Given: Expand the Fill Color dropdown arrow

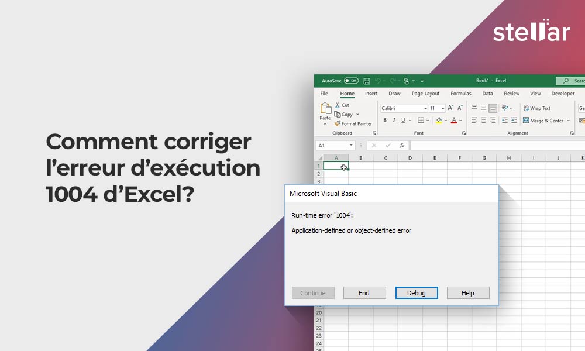Looking at the screenshot, I should tap(445, 121).
